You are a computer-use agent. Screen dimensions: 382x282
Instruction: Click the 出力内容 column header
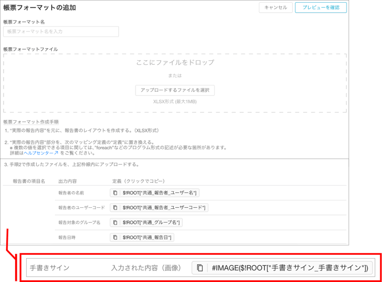(x=68, y=181)
